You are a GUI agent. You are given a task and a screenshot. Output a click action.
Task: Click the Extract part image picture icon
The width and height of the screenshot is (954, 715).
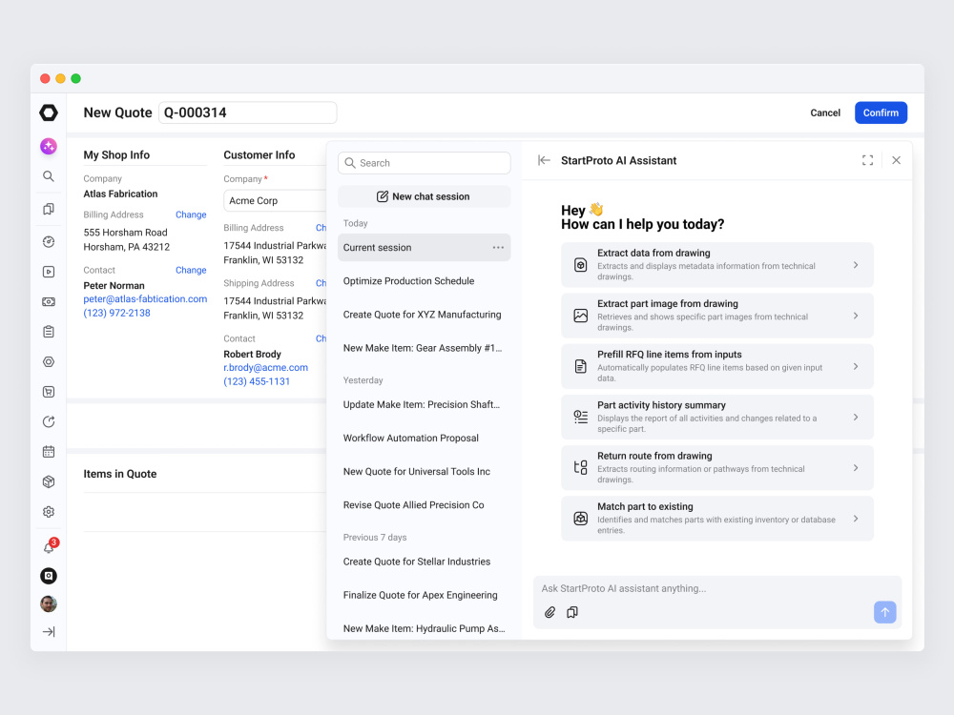point(580,316)
